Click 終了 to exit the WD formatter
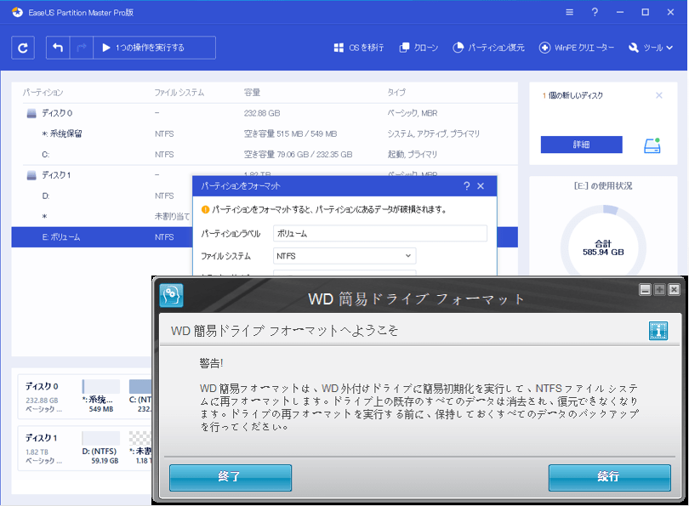This screenshot has width=689, height=506. [230, 477]
